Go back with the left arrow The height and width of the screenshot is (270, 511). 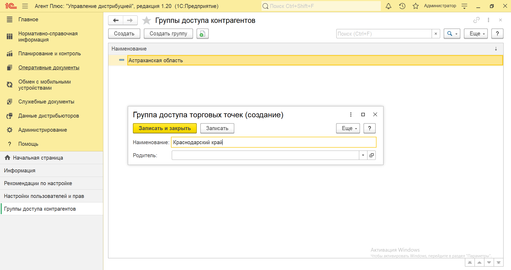click(x=116, y=20)
